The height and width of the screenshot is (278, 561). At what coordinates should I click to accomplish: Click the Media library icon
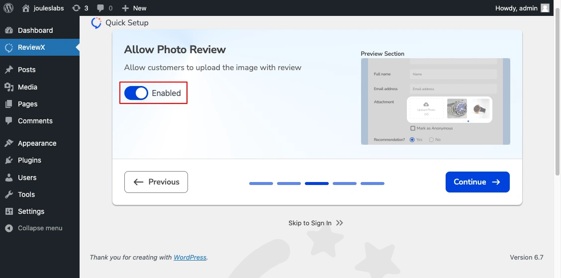(x=9, y=87)
